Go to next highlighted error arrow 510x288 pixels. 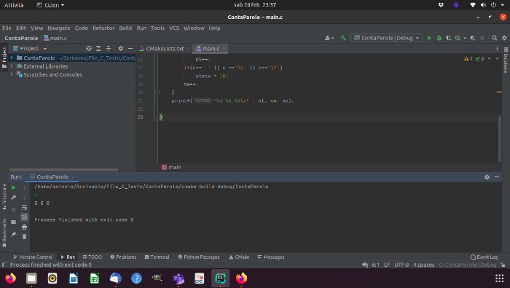click(x=498, y=59)
